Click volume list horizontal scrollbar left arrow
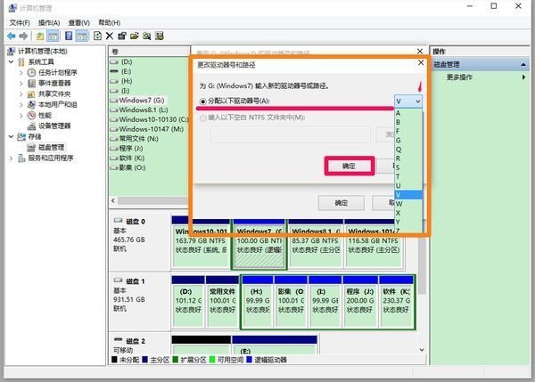 (113, 200)
